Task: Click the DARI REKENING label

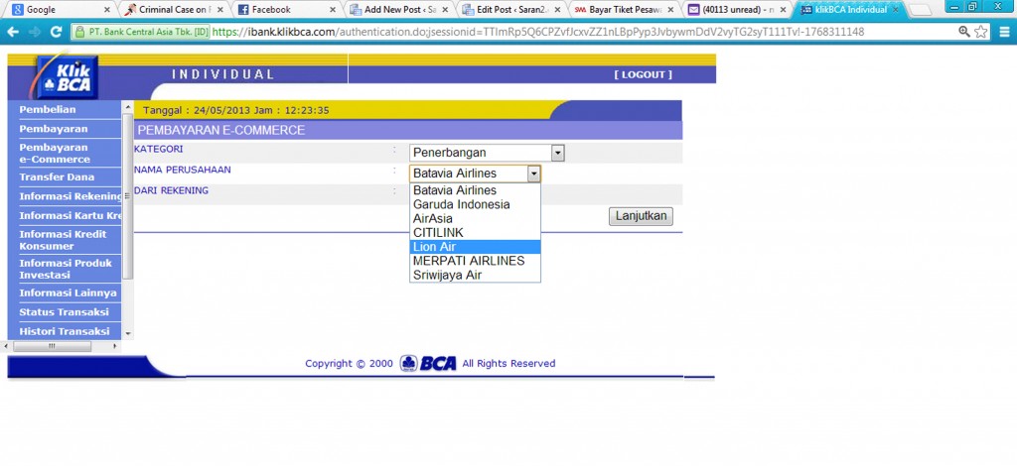Action: coord(171,190)
